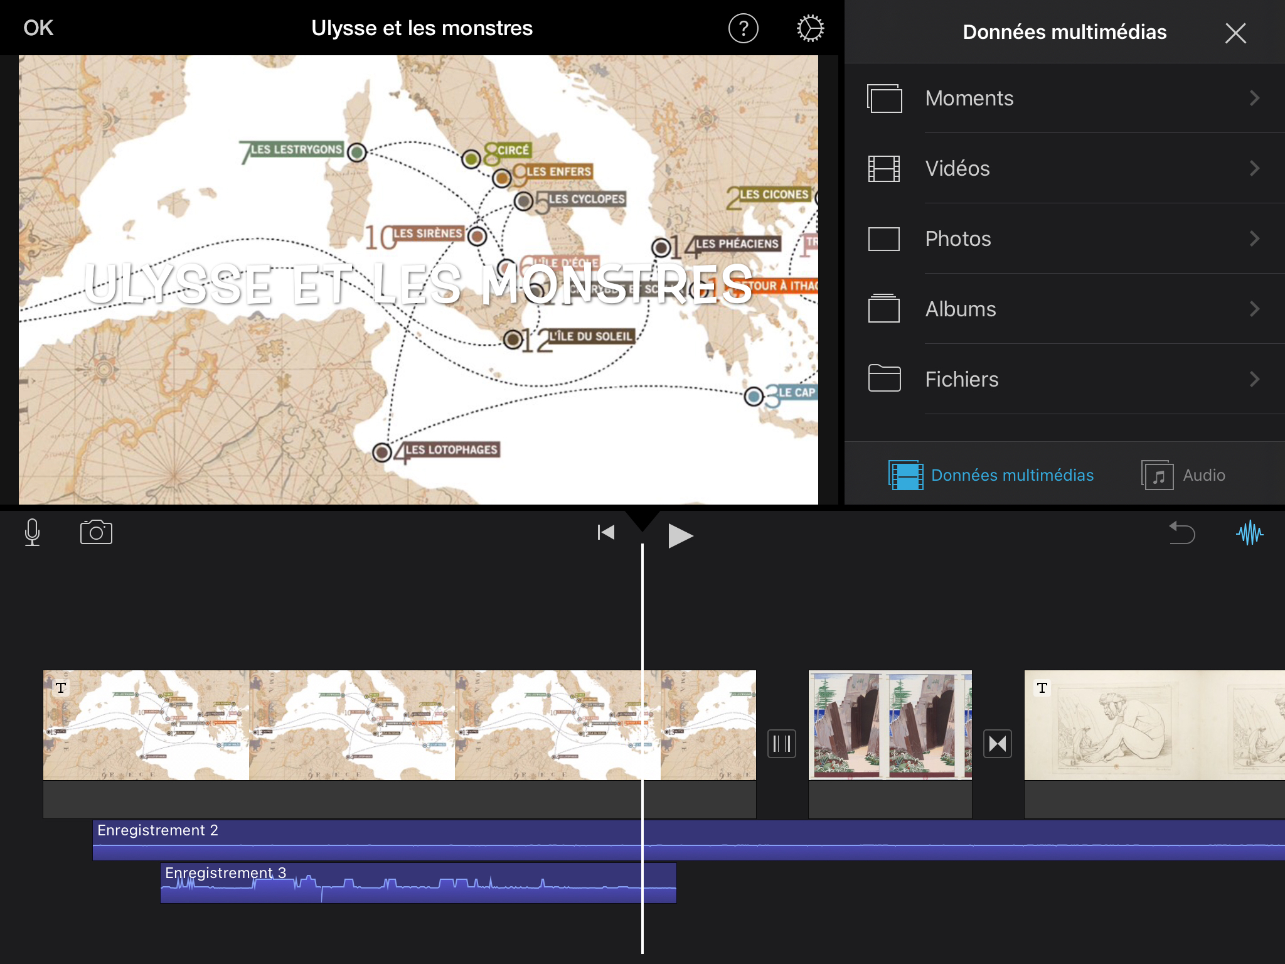Open the Fichiers media category

point(1065,379)
